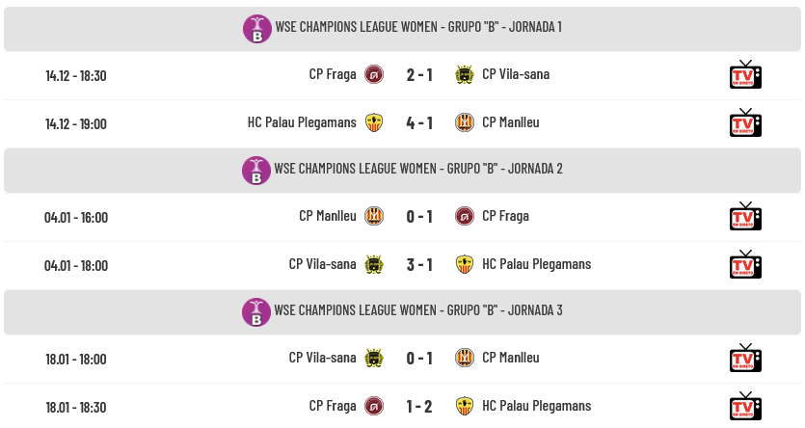Click CP Vila-sana crest in Jornada 1
Image resolution: width=805 pixels, height=428 pixels.
coord(465,74)
